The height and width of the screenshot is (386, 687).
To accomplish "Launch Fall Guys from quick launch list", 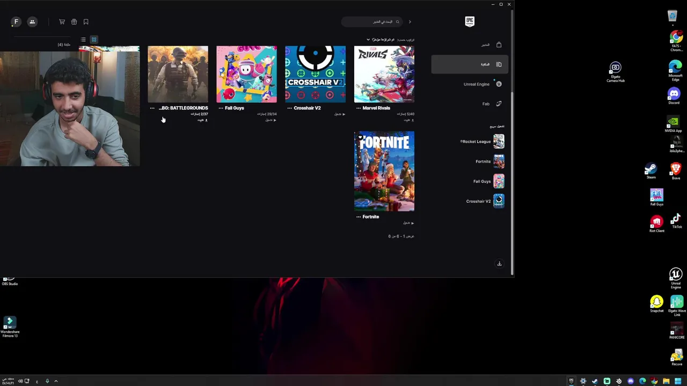I will (488, 181).
